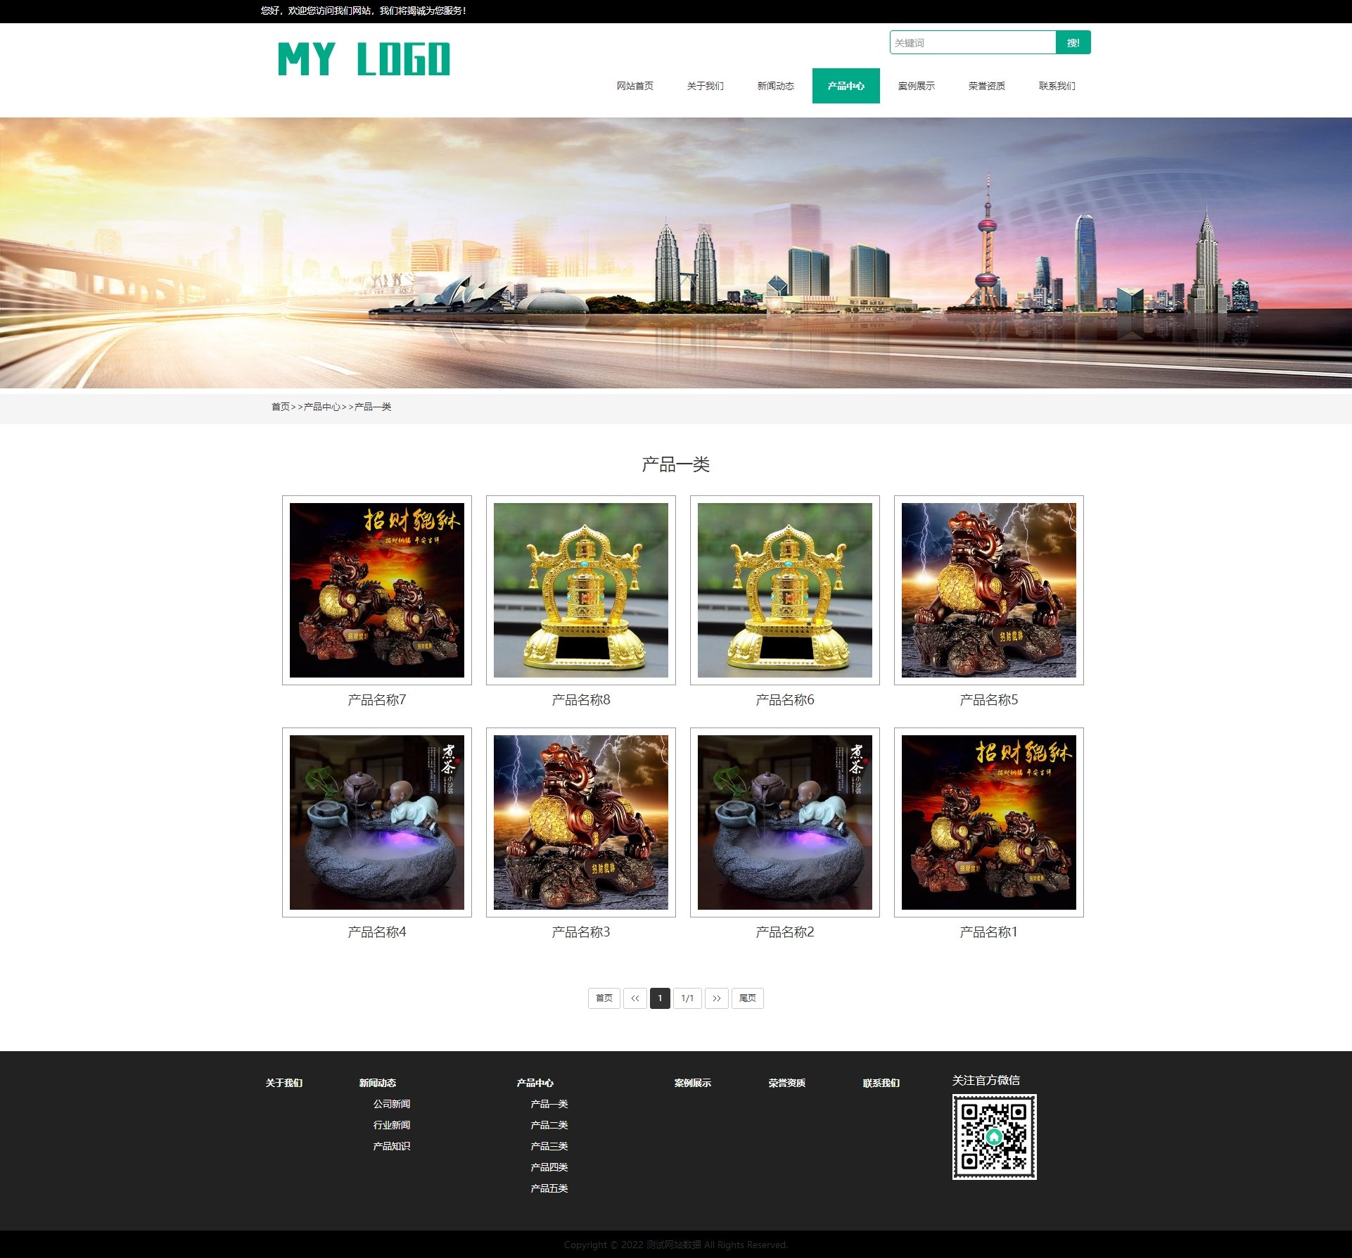Screen dimensions: 1352x1258
Task: Click the WeChat QR code image
Action: click(994, 1136)
